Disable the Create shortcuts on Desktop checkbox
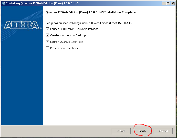The width and height of the screenshot is (177, 138). pos(47,35)
